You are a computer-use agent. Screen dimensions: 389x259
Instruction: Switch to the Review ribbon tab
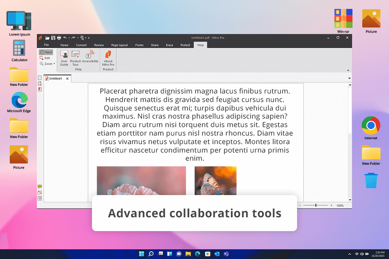point(99,45)
